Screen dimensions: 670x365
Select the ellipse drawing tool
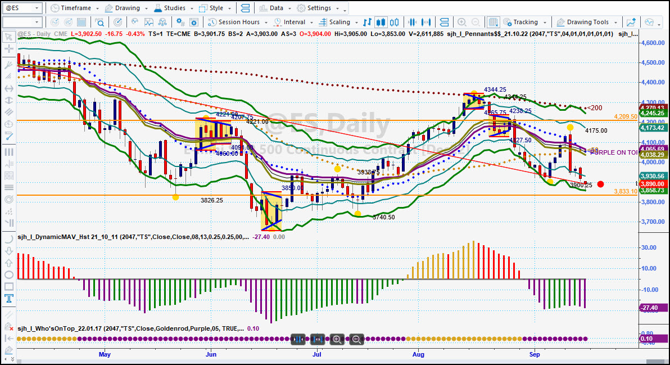pos(8,275)
